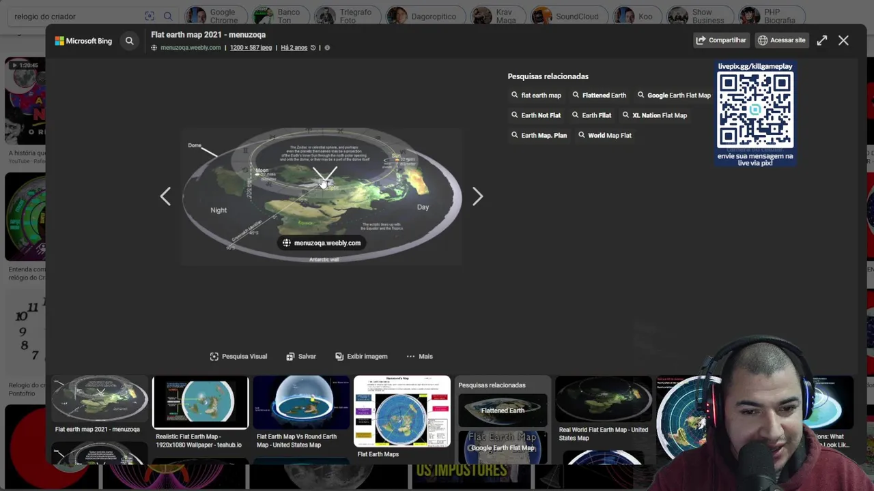Close the Bing image viewer
This screenshot has width=874, height=491.
pyautogui.click(x=844, y=40)
